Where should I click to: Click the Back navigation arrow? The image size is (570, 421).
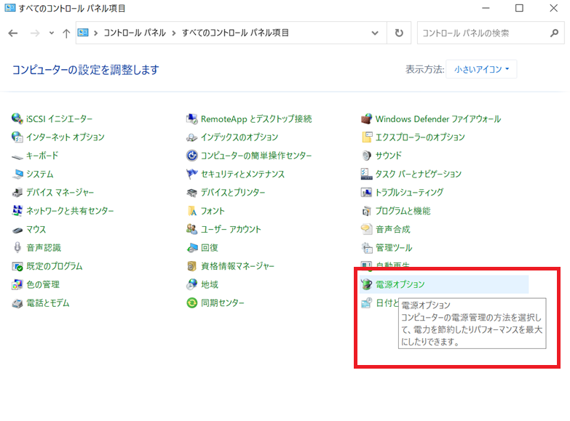(x=13, y=33)
